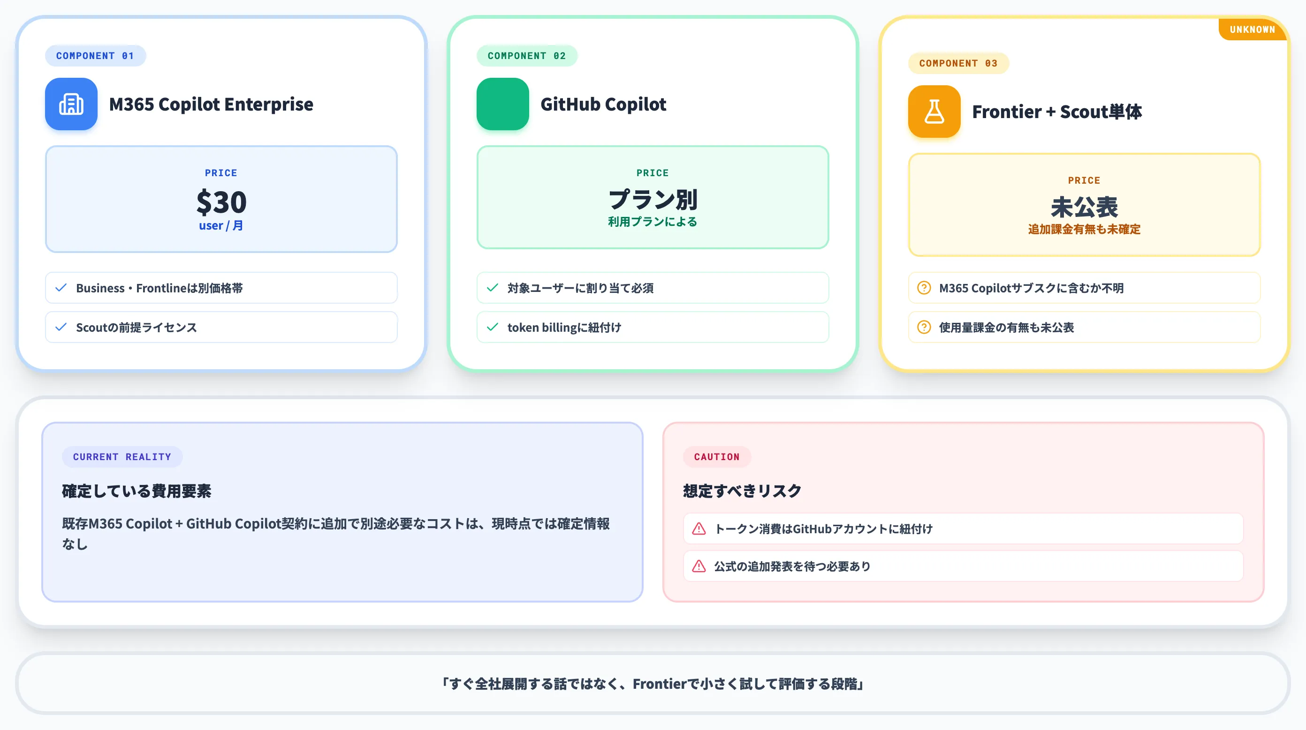Click the green GitHub Copilot icon square
This screenshot has height=730, width=1306.
pyautogui.click(x=502, y=104)
